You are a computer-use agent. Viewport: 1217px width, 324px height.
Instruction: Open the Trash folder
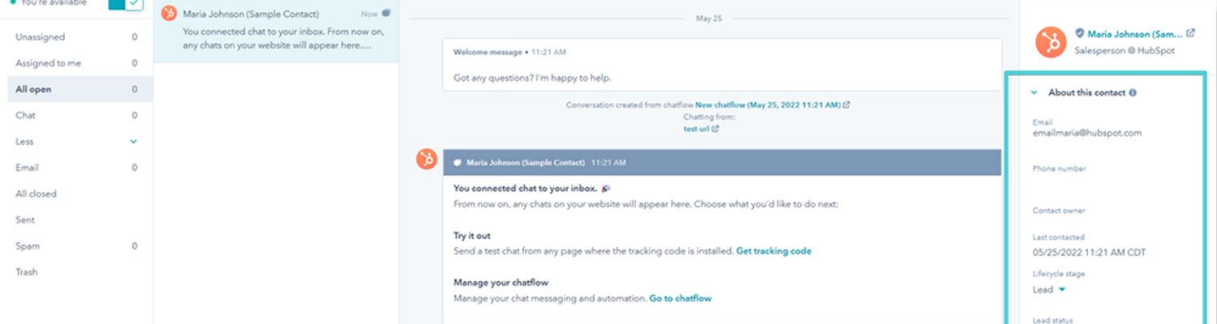click(76, 272)
